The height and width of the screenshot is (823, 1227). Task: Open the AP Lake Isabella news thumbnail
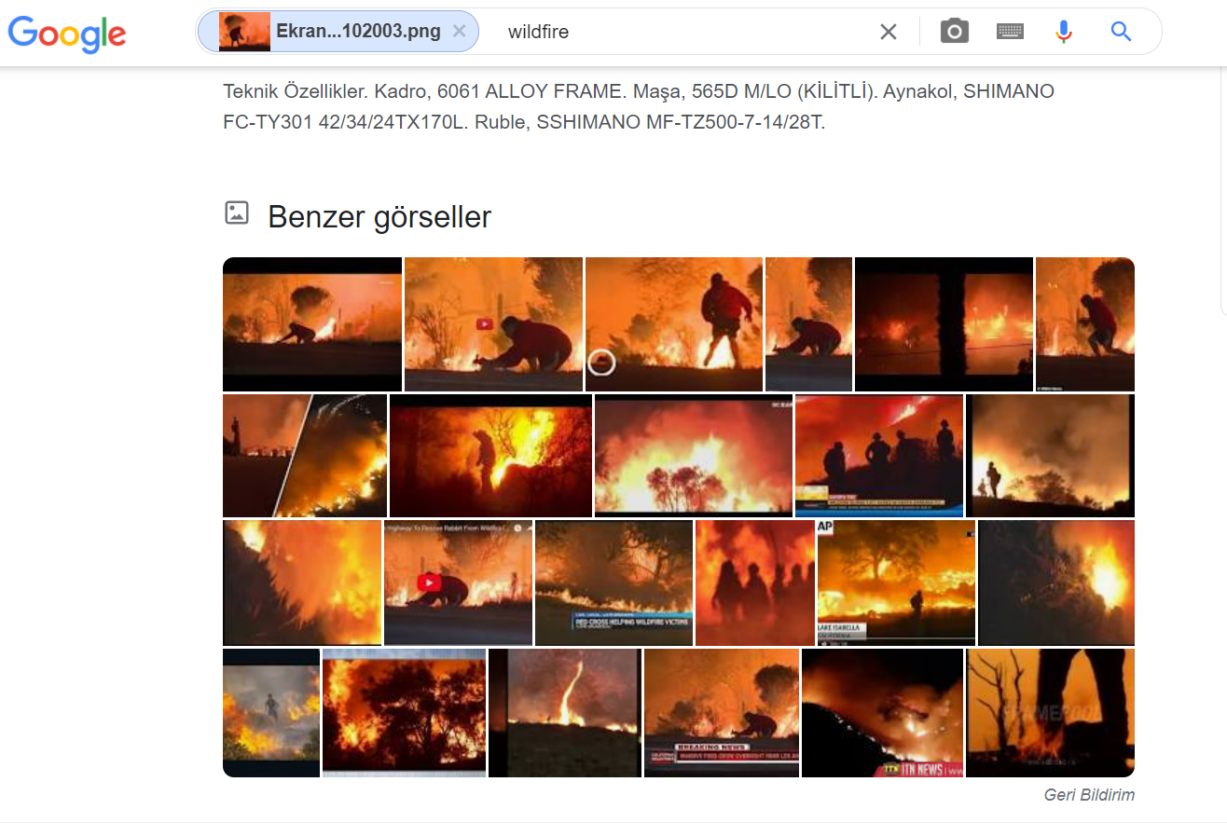pos(896,583)
